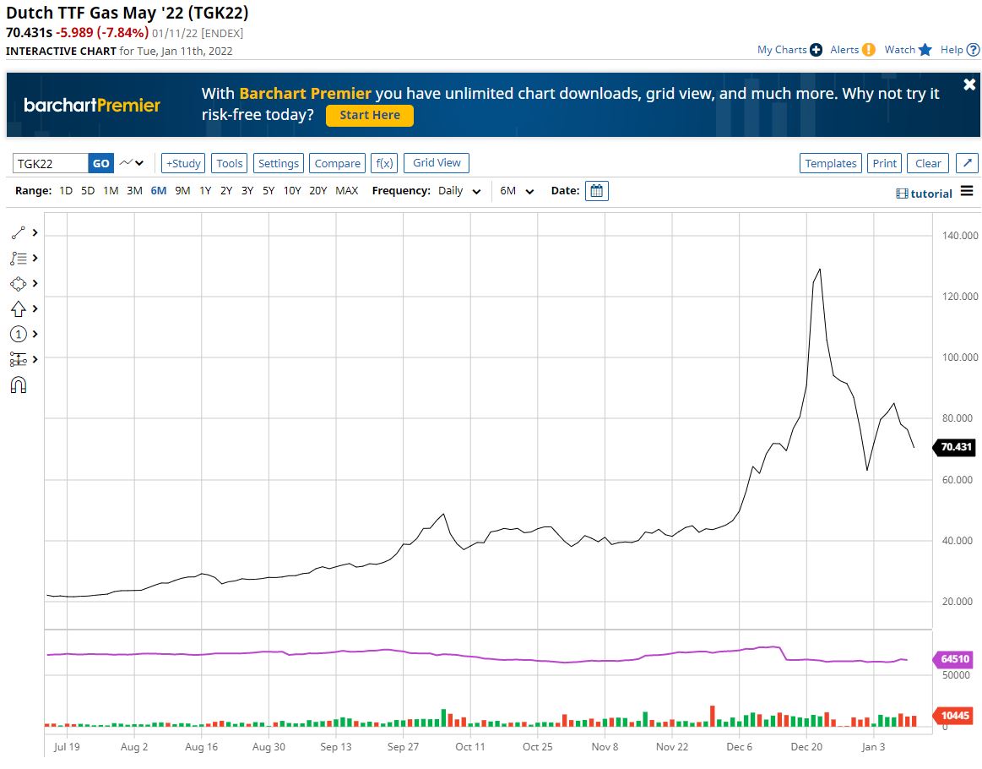Click the GO button
Screen dimensions: 982x769
(100, 164)
